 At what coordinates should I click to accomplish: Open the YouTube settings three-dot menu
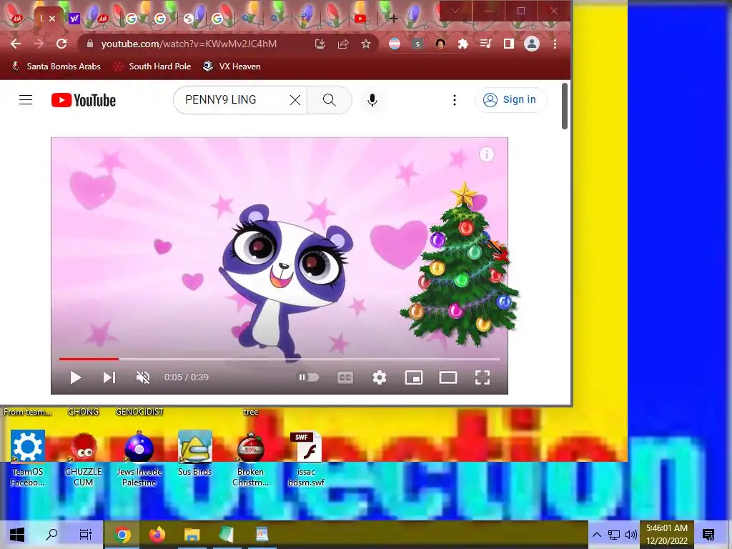pos(454,100)
